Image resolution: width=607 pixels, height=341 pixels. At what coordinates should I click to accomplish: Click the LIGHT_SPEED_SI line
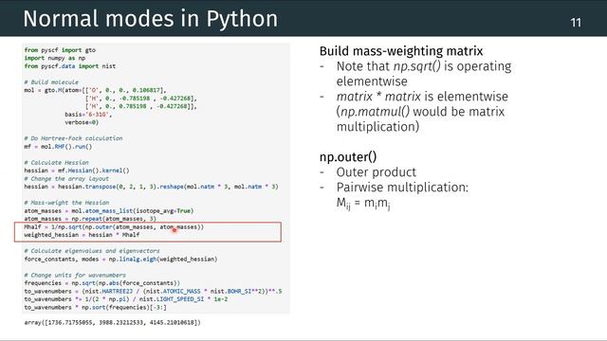(x=126, y=299)
